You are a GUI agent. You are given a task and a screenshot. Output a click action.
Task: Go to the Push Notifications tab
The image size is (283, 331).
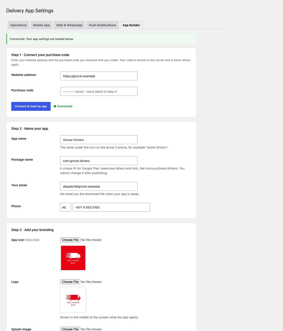102,25
